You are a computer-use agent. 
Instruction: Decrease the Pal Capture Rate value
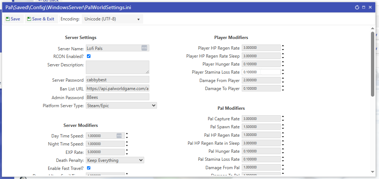(x=283, y=121)
